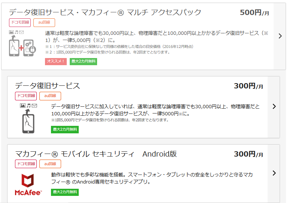This screenshot has width=289, height=203.
Task: Click the red オススメ！ badge
Action: (x=55, y=61)
